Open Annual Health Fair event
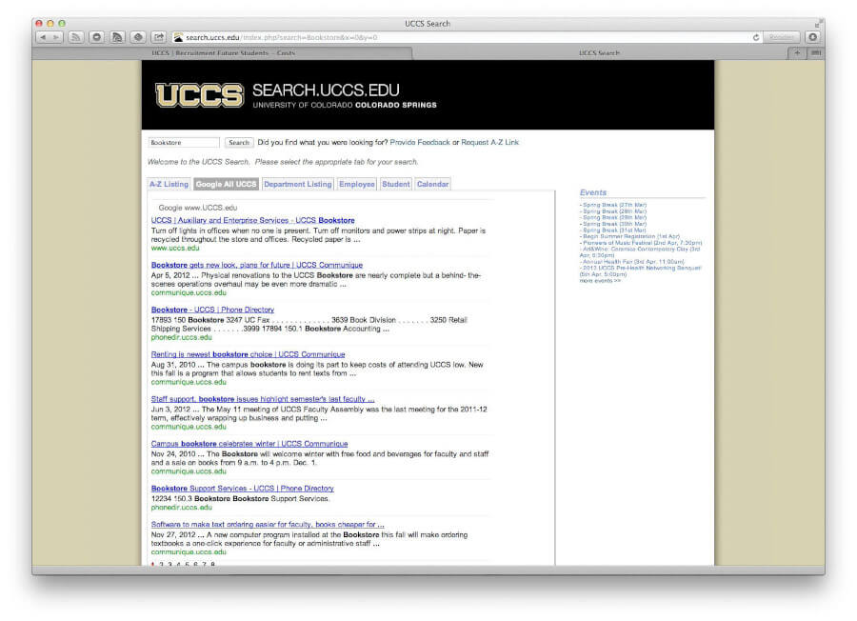The height and width of the screenshot is (621, 857). [x=632, y=262]
